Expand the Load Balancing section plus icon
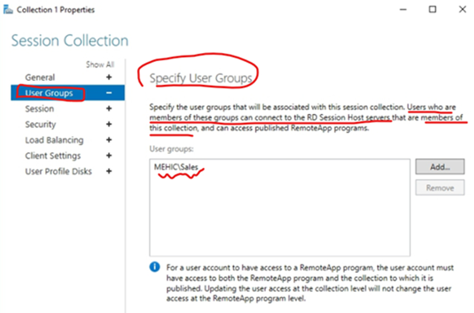 click(x=109, y=140)
